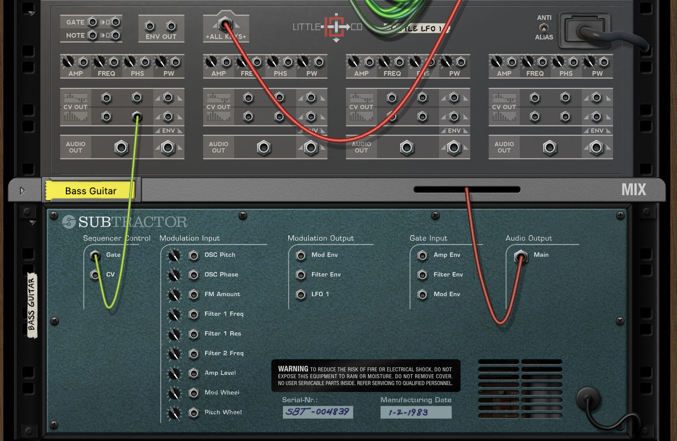Click the Sequencer Control Gate jack on Subtractor
677x441 pixels.
pyautogui.click(x=95, y=255)
